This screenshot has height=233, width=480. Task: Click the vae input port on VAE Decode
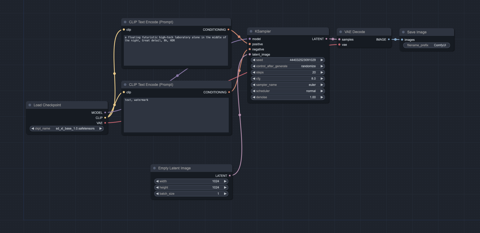[x=339, y=44]
